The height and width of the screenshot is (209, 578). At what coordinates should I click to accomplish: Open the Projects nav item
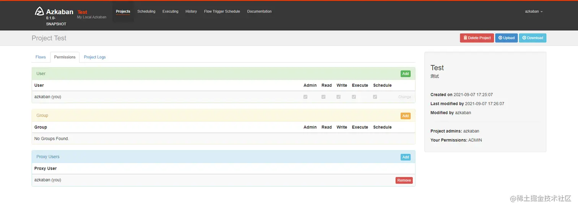coord(123,11)
